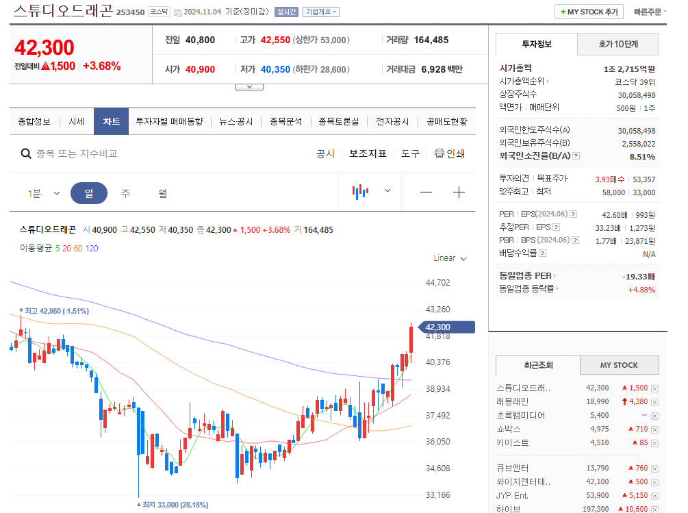Open the 종목토론실 tab

point(338,121)
